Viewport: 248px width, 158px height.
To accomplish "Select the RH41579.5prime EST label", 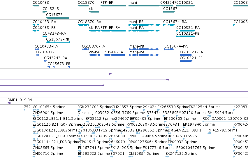I will click(x=222, y=131).
